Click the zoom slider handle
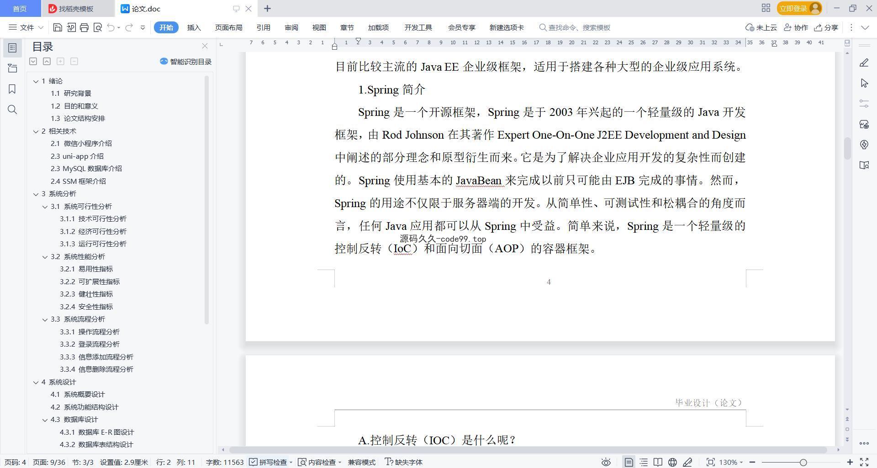The height and width of the screenshot is (468, 877). (x=803, y=462)
